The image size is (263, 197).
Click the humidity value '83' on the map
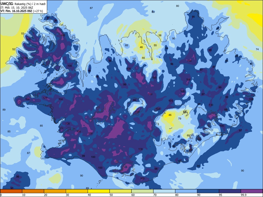tap(153, 12)
